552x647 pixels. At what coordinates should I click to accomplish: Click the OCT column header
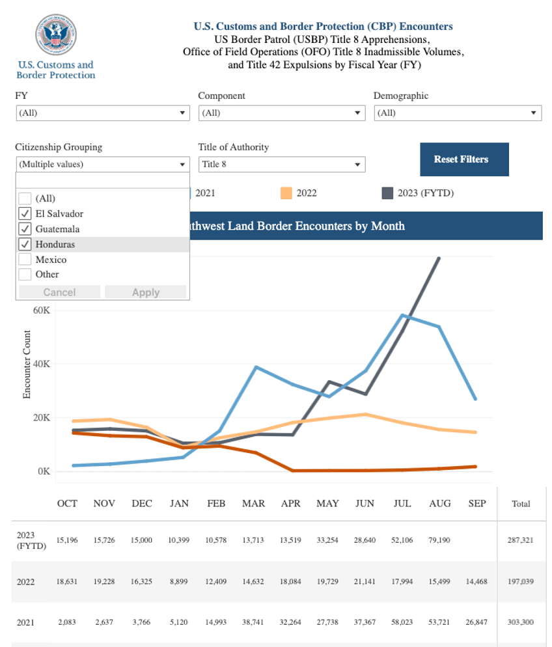point(67,503)
